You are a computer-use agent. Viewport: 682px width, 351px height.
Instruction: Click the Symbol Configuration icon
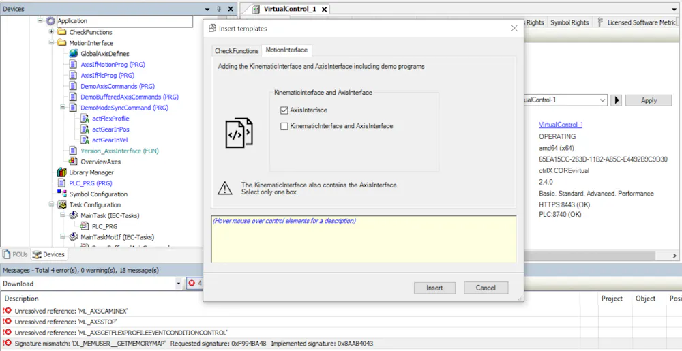point(62,194)
